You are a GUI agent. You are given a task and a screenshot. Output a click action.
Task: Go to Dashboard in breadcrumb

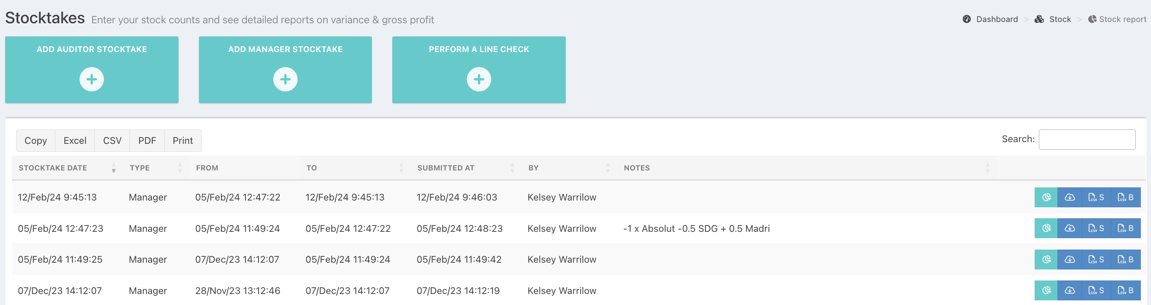click(x=997, y=19)
